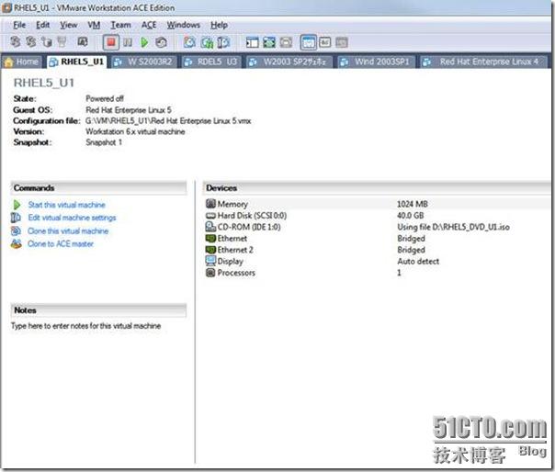Click Start this virtual machine link
The height and width of the screenshot is (472, 555).
click(x=66, y=205)
